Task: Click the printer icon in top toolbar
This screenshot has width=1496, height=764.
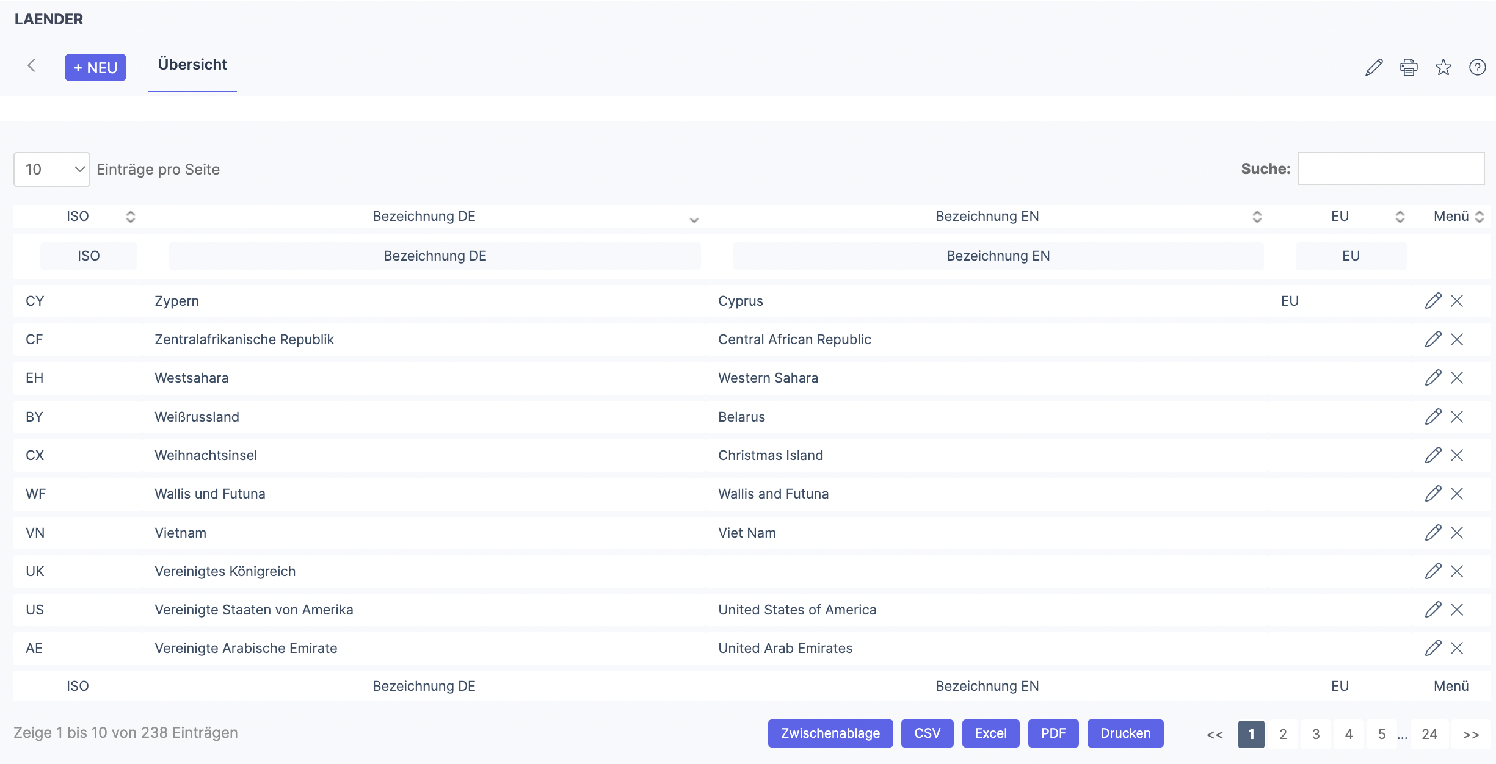Action: tap(1409, 67)
